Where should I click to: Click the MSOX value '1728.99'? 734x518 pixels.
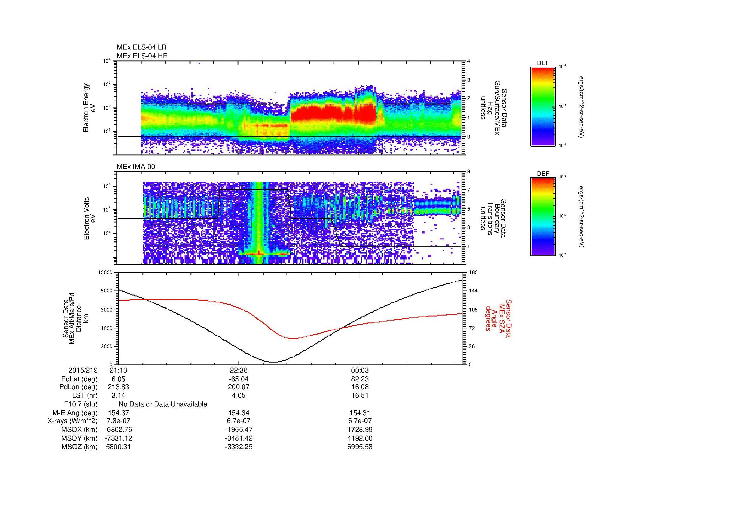coord(360,430)
